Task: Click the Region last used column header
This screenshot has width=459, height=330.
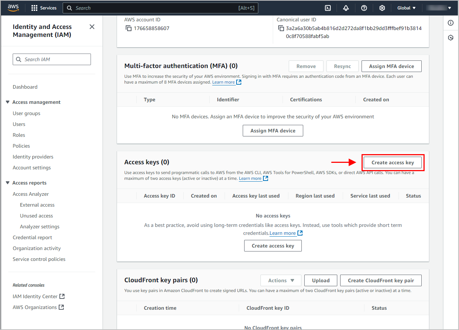Action: pos(315,196)
